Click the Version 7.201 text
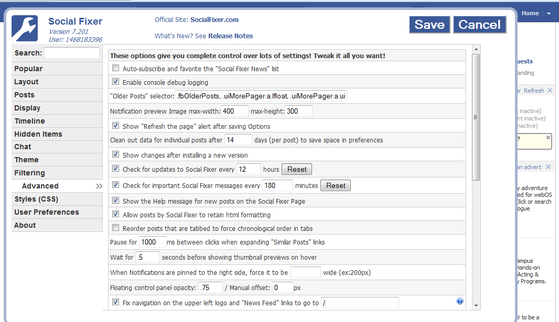The height and width of the screenshot is (322, 559). pyautogui.click(x=69, y=31)
